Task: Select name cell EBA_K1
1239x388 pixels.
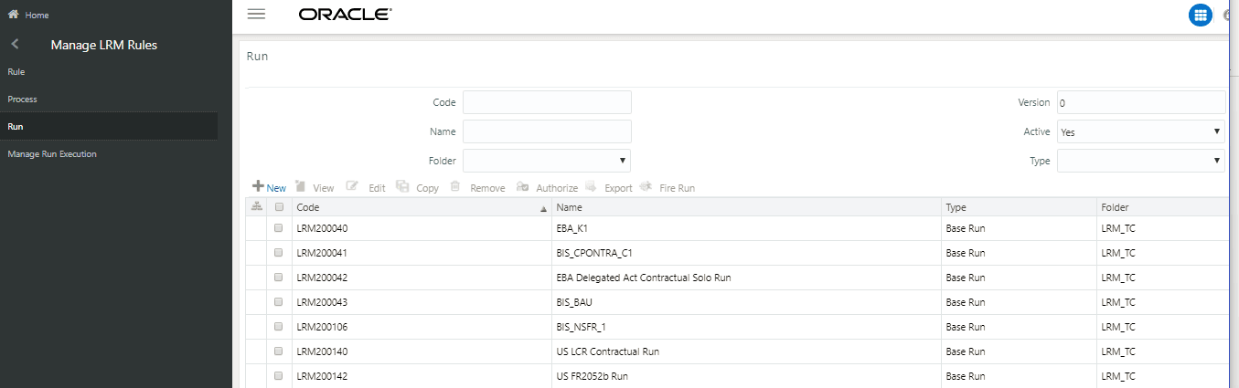Action: point(572,228)
